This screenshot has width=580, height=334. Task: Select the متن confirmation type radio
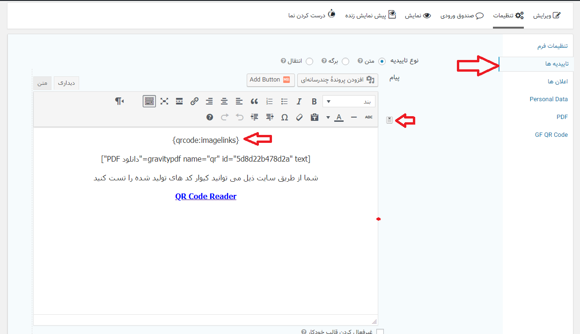[x=382, y=61]
